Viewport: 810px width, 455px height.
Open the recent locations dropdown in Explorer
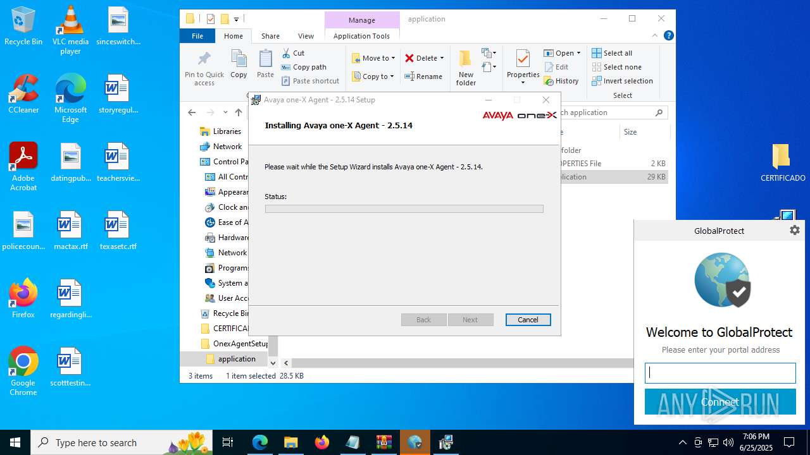pos(225,112)
